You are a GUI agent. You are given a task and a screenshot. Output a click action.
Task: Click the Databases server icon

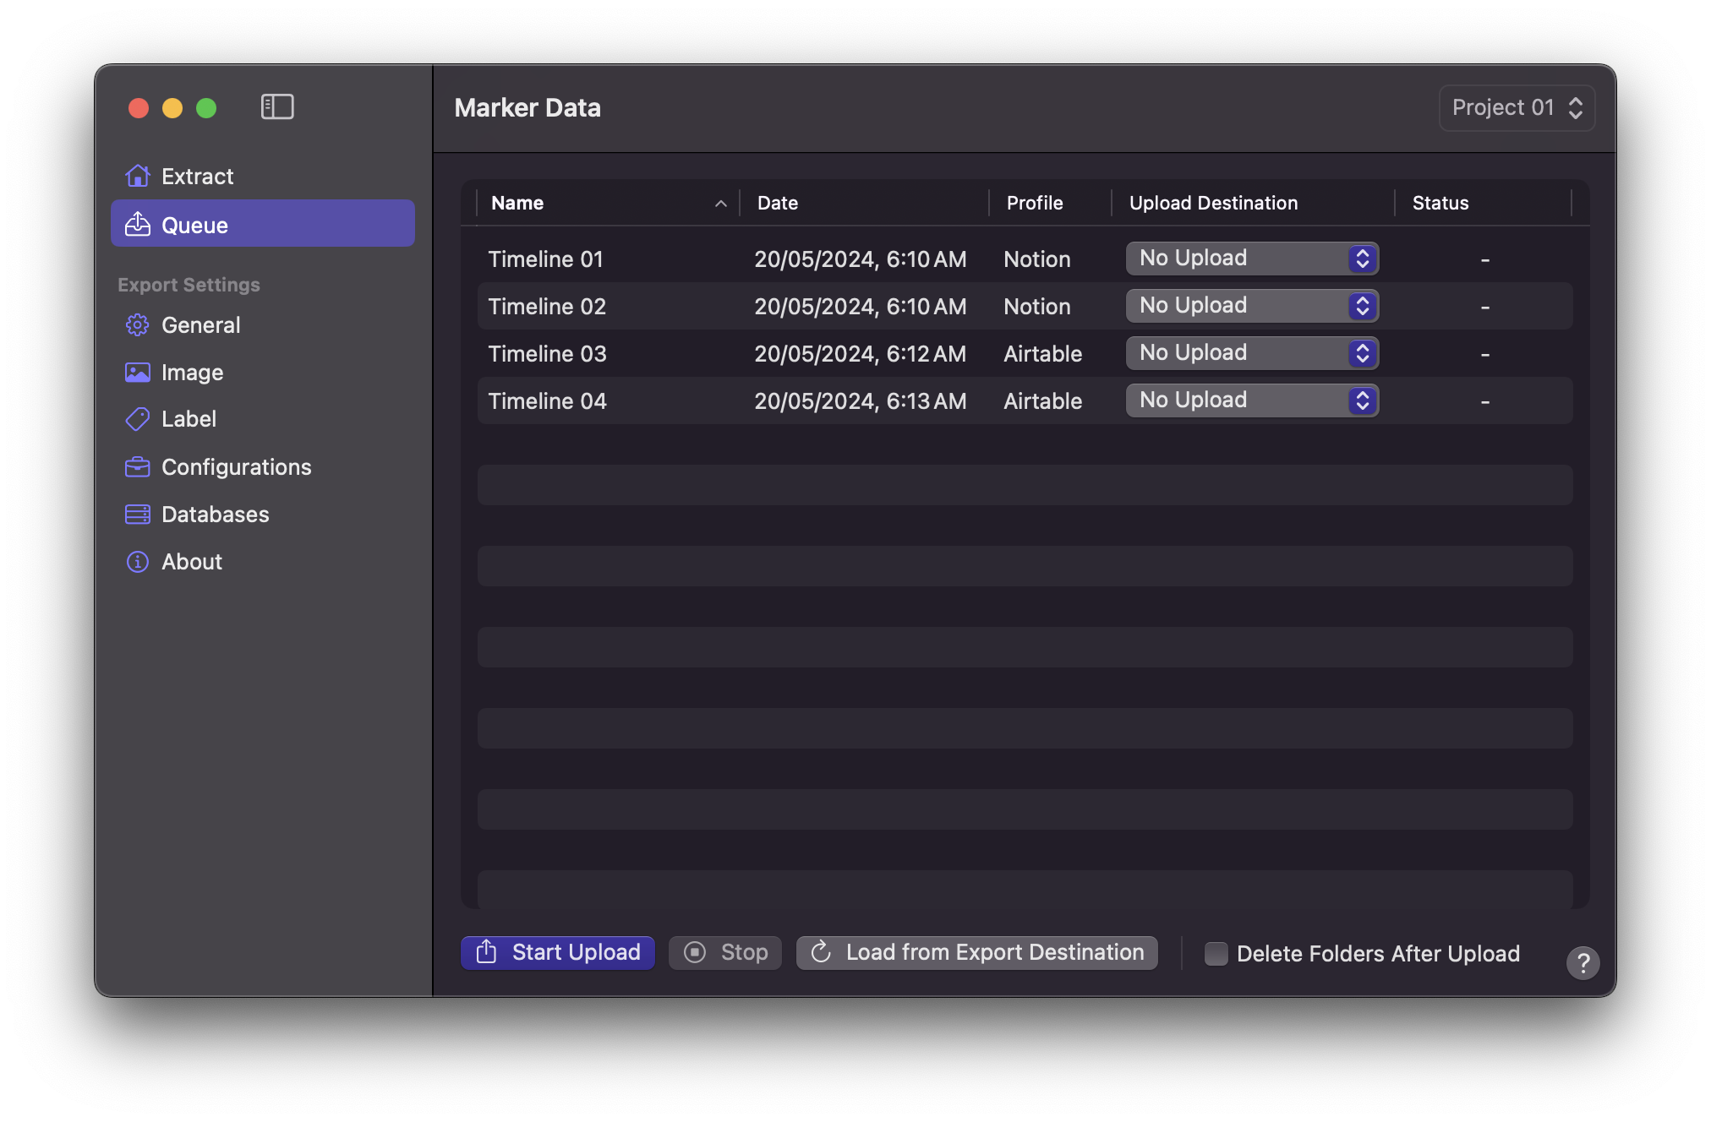point(137,515)
